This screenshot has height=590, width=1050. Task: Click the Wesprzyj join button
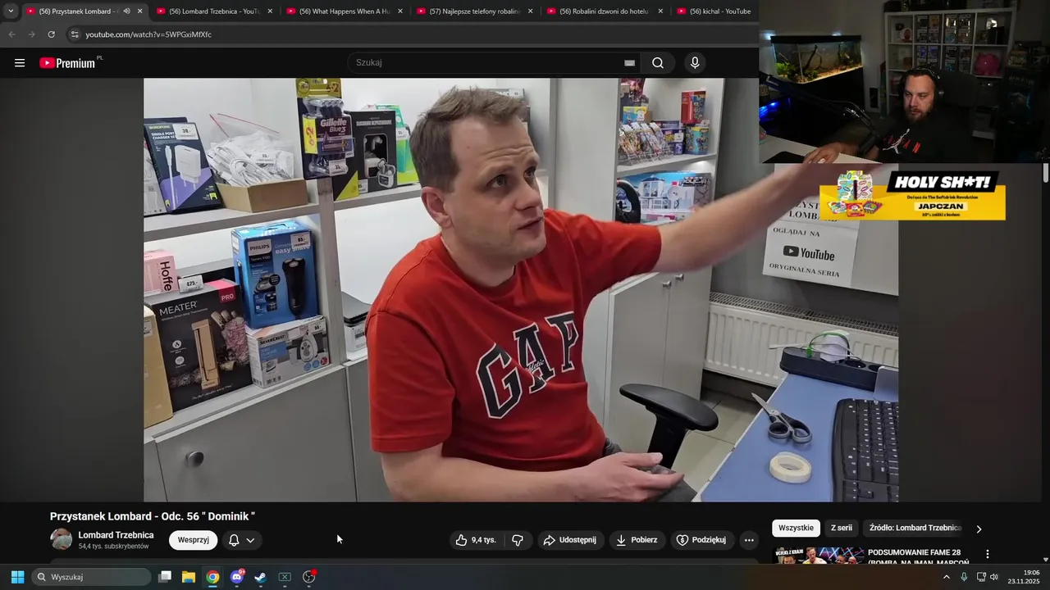coord(193,540)
